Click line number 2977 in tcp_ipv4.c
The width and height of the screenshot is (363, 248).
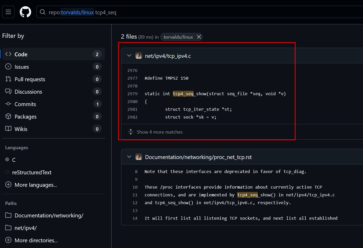[x=133, y=78]
